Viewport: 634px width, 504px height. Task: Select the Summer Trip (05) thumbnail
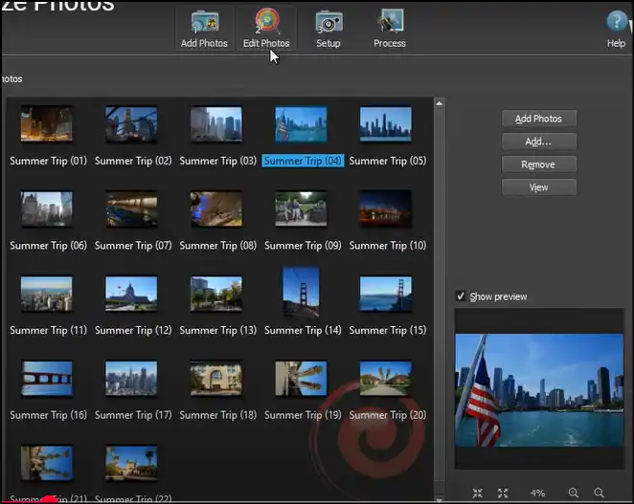[386, 123]
